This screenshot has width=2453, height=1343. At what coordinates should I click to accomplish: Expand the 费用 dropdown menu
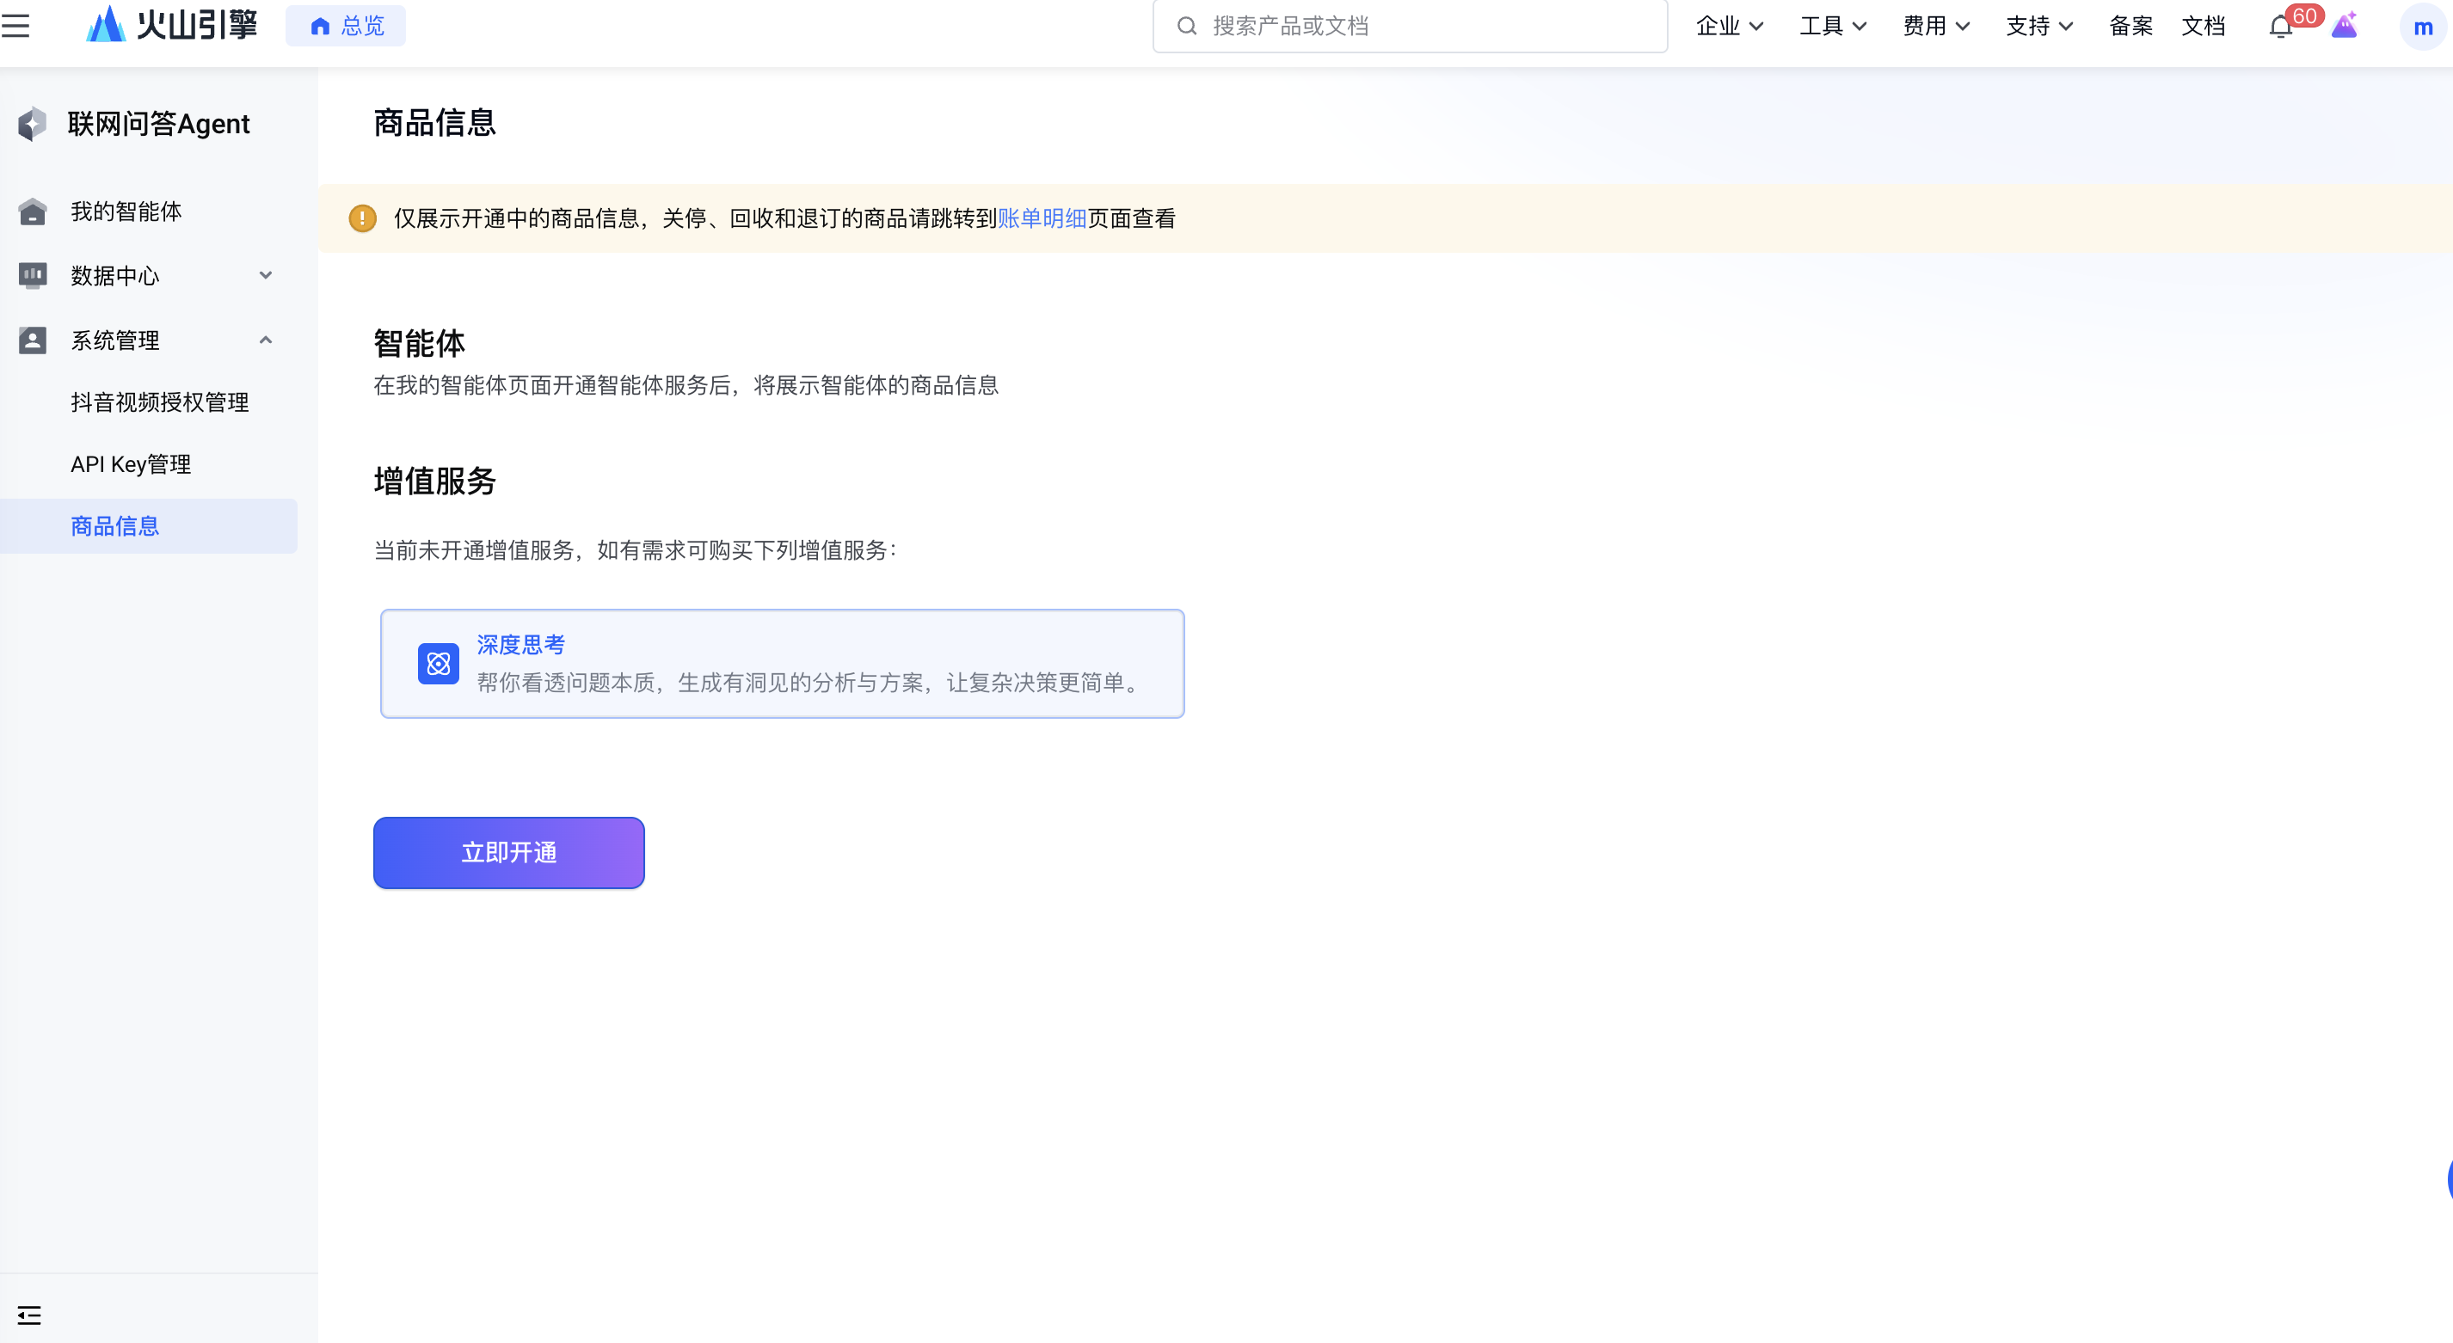(x=1935, y=26)
